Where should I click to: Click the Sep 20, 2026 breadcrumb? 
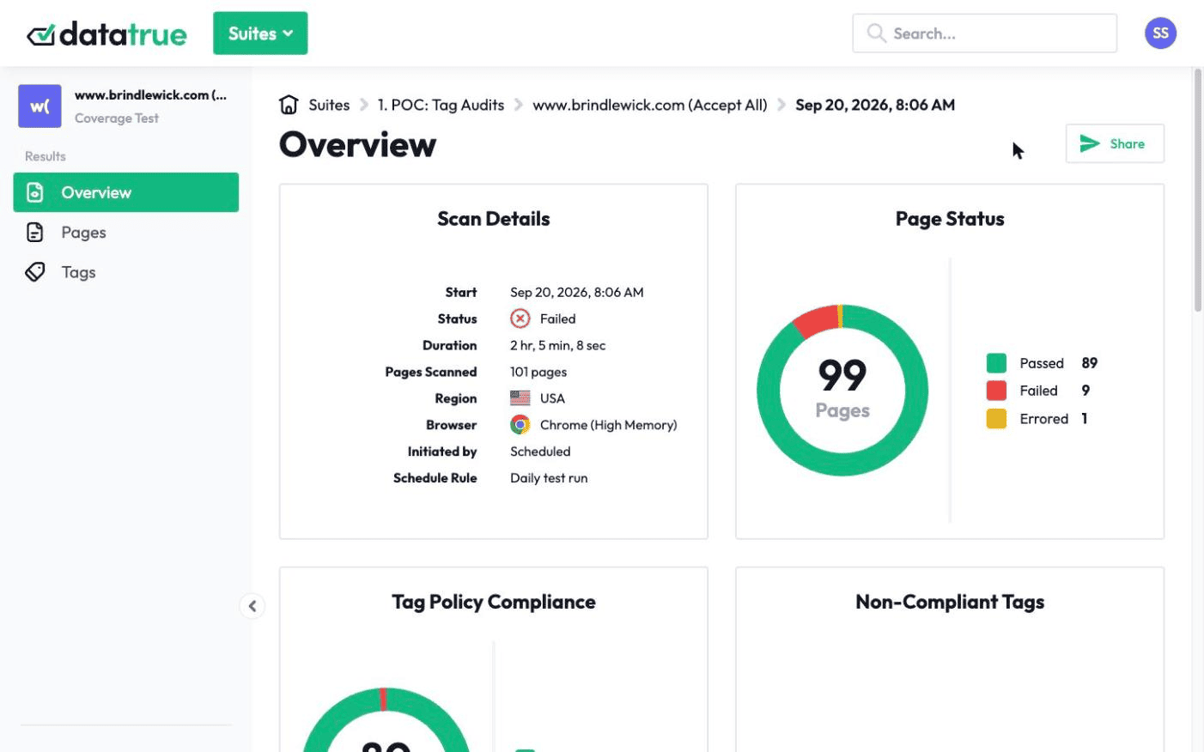[x=875, y=105]
